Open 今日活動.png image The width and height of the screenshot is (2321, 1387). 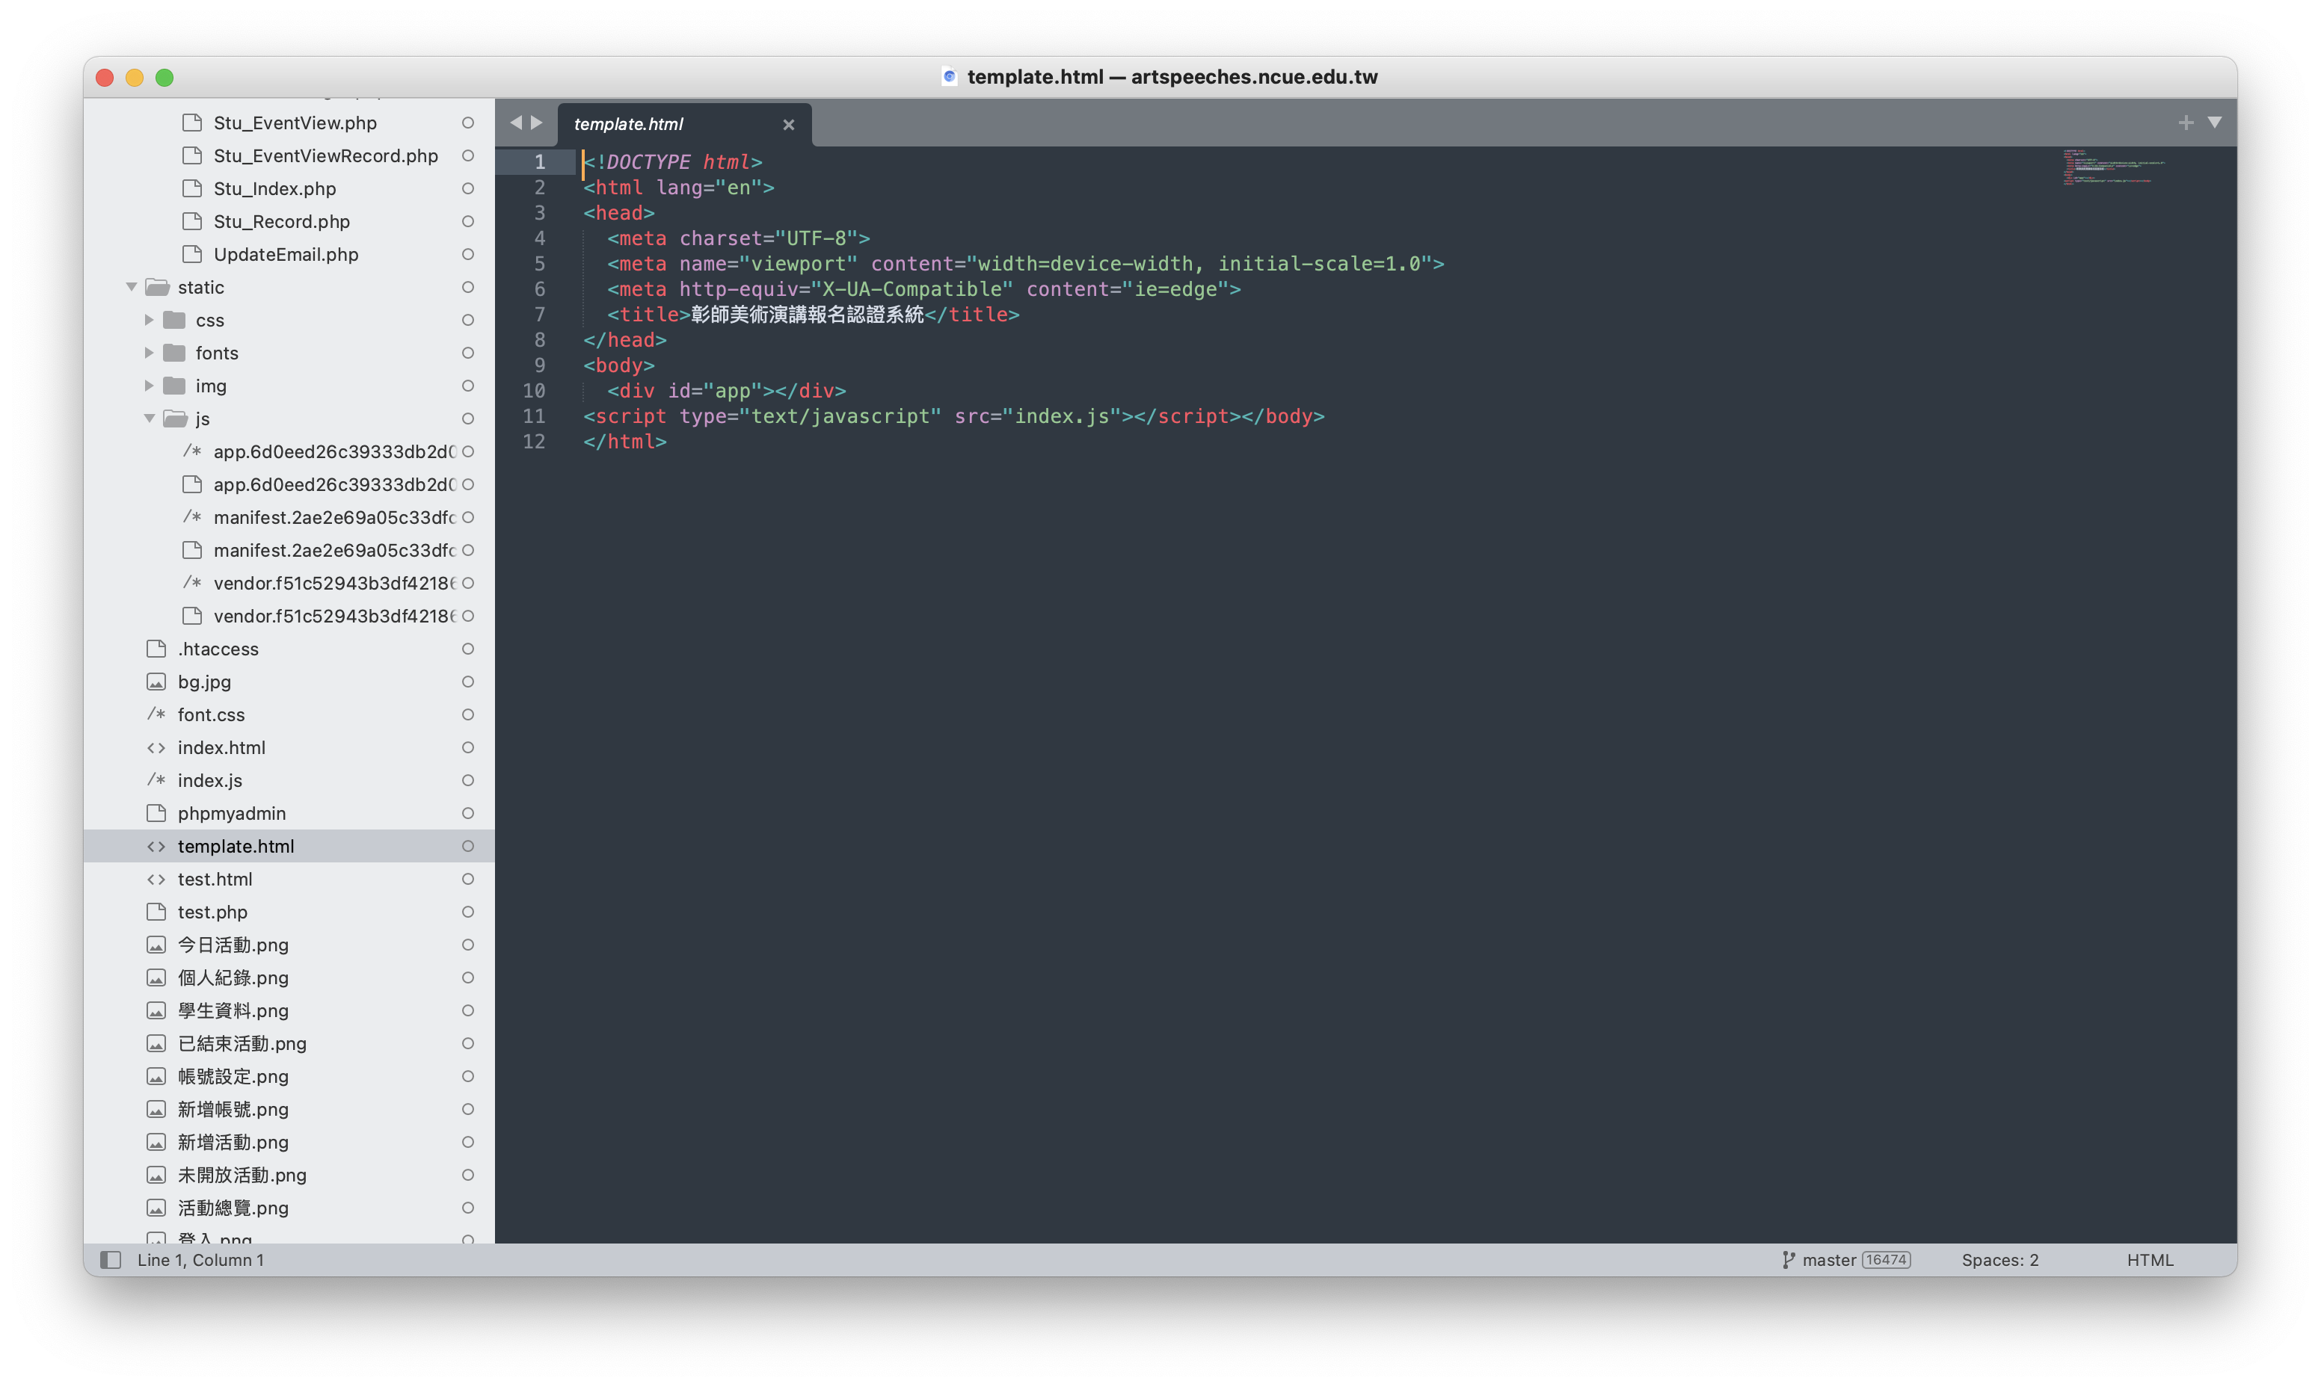[x=233, y=944]
